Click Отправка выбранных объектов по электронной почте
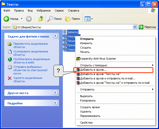Screen dimensions: 159x129 coord(30,70)
